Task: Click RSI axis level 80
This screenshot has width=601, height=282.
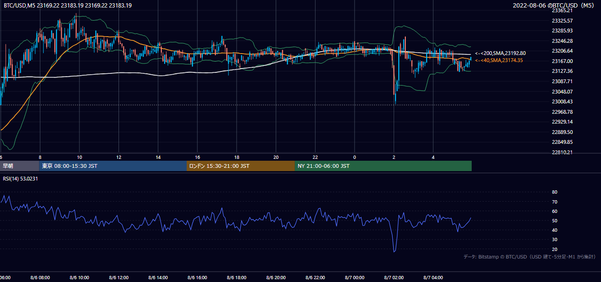Action: [554, 192]
